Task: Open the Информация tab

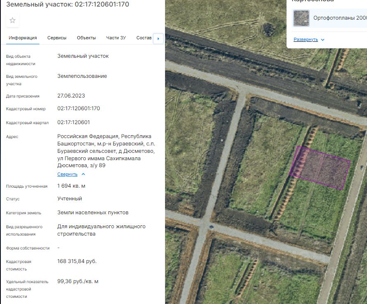Action: tap(23, 38)
